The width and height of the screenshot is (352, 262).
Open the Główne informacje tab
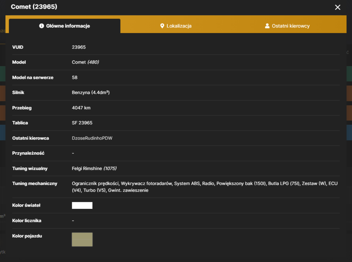(x=64, y=26)
